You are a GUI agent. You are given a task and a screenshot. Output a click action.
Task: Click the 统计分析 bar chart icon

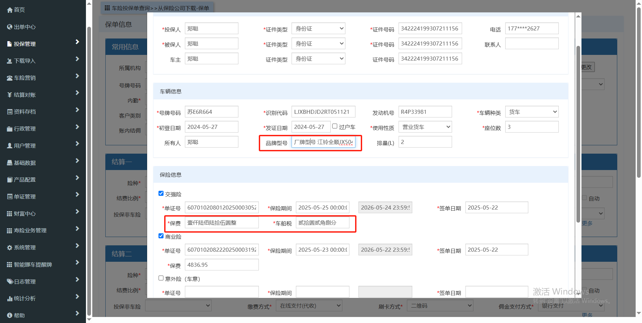10,299
